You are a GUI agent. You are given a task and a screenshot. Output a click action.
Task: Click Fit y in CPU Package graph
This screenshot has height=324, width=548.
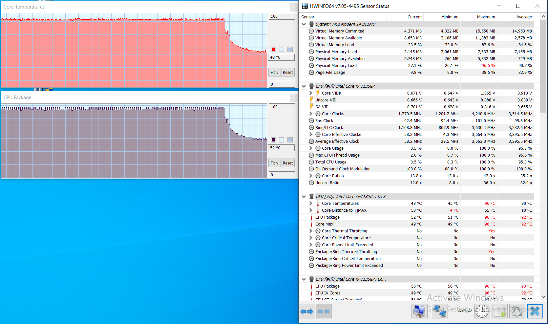pyautogui.click(x=275, y=163)
